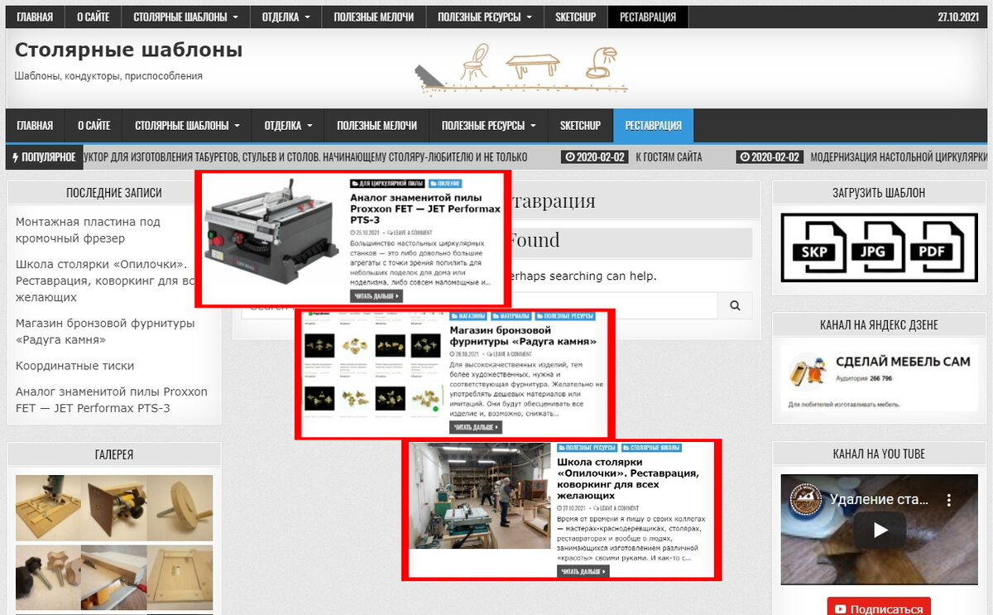The image size is (993, 615).
Task: Expand ПОЛЕЗНЫЕ РЕСУРСЫ in the main menu under the header
Action: tap(488, 125)
